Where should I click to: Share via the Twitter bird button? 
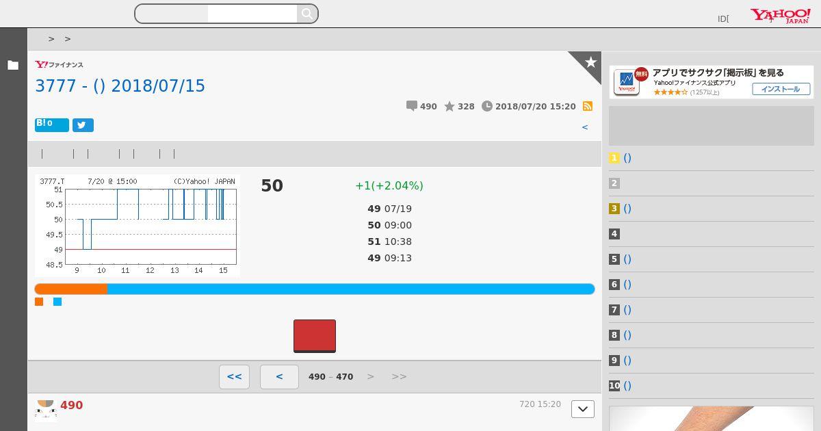83,125
